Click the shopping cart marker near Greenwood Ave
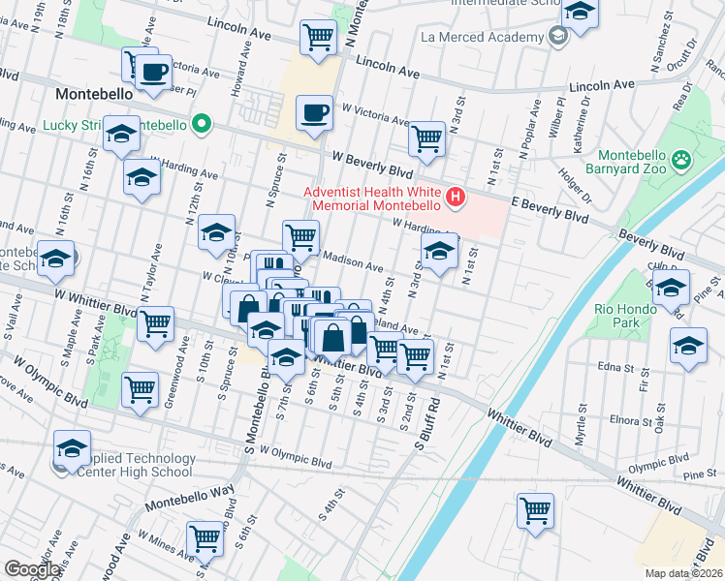 [x=141, y=390]
